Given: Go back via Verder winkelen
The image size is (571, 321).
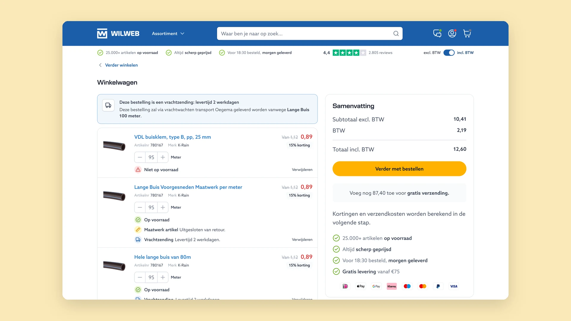Looking at the screenshot, I should pyautogui.click(x=118, y=65).
